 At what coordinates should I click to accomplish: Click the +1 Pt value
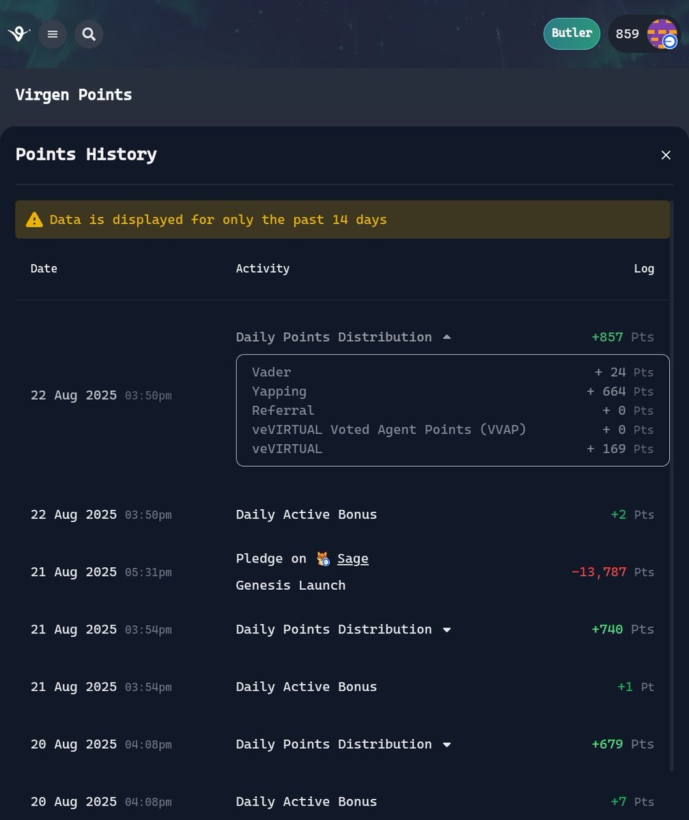635,687
